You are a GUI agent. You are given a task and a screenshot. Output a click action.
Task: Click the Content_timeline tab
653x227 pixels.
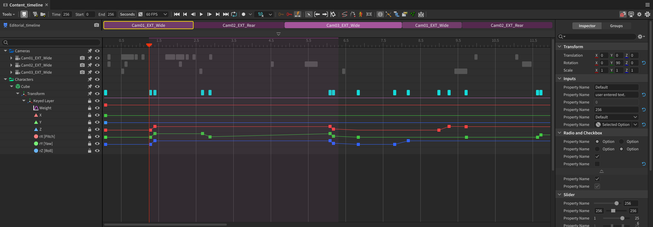26,5
